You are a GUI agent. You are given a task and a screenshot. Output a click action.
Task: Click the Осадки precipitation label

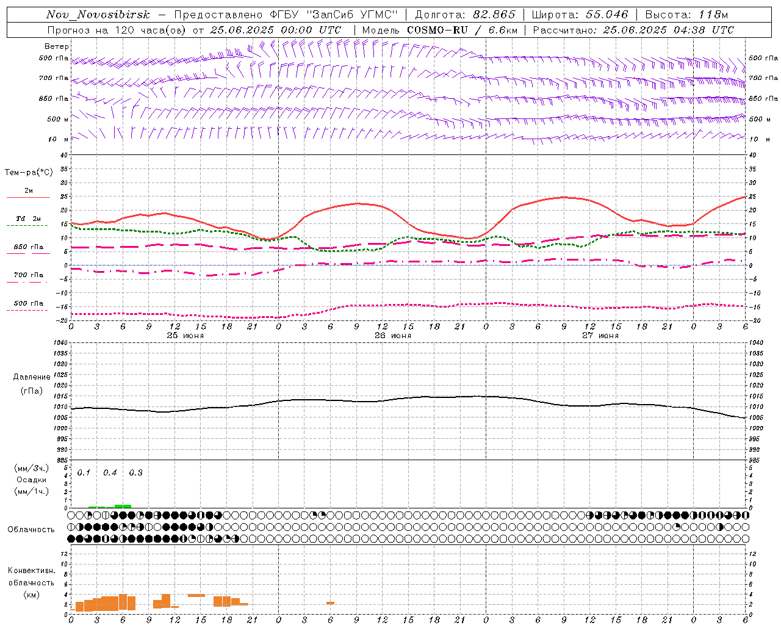32,480
